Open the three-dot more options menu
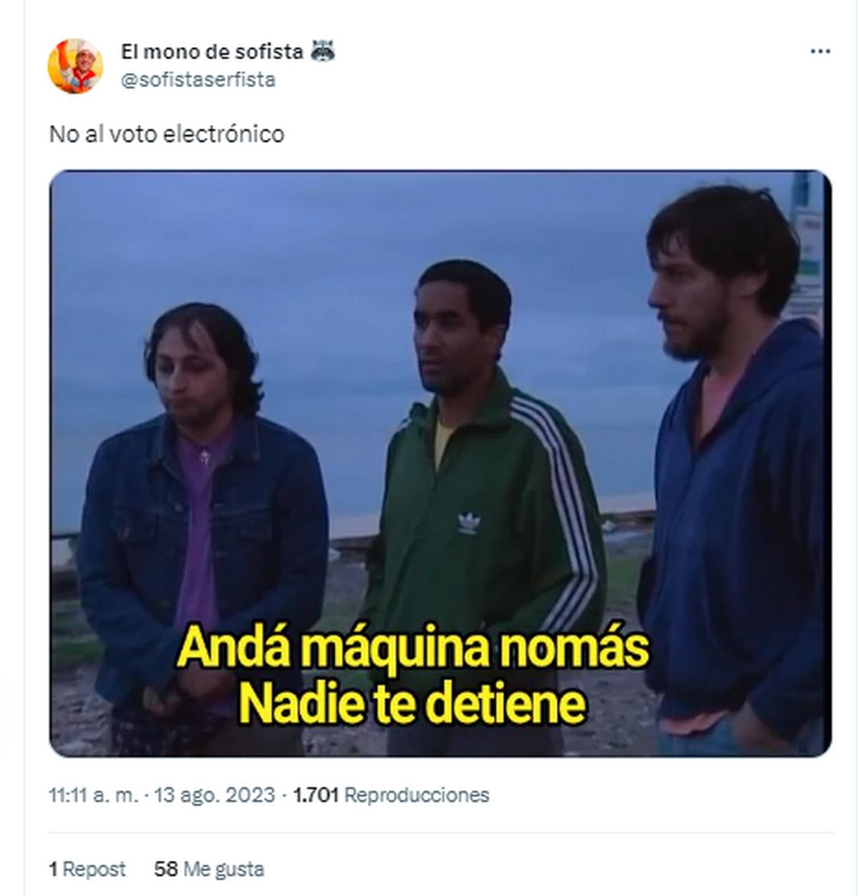 (x=820, y=52)
